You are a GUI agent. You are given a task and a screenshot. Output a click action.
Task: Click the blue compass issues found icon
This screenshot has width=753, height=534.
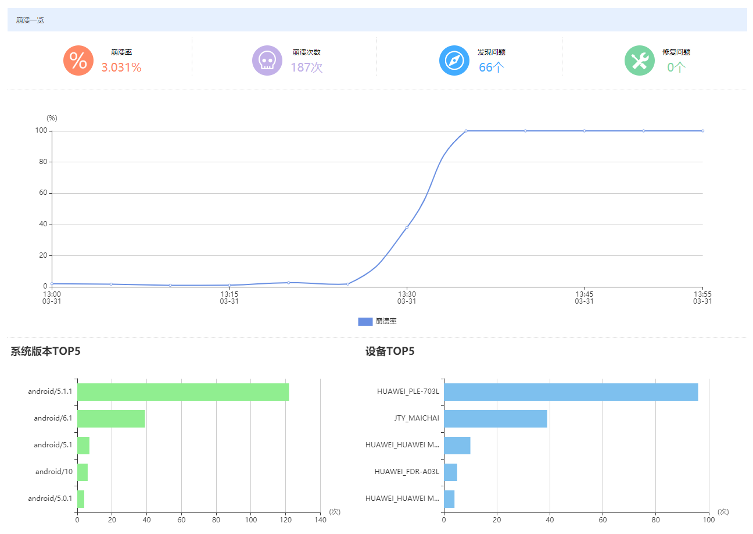click(x=454, y=60)
